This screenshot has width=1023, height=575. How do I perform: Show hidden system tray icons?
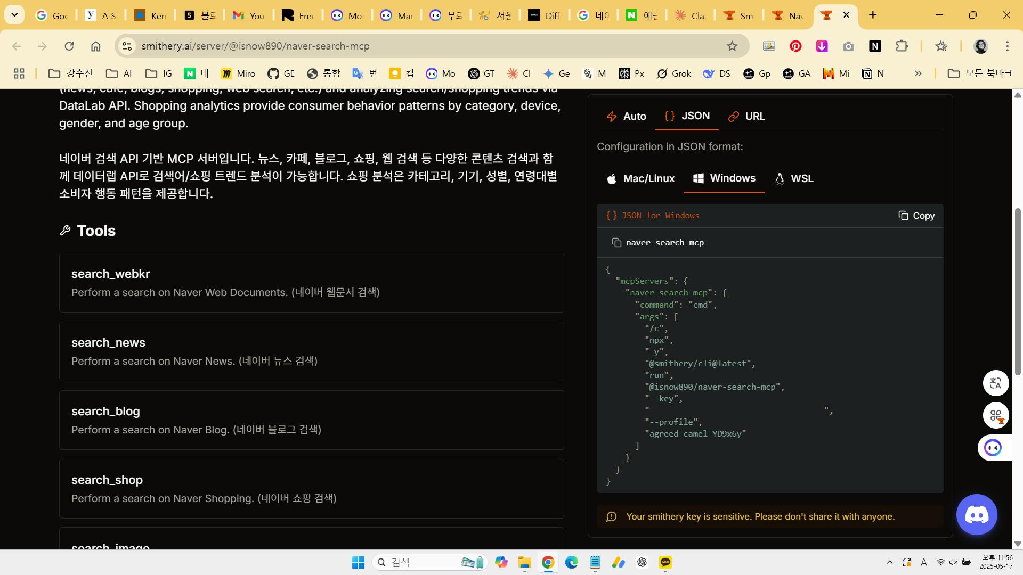(x=889, y=562)
